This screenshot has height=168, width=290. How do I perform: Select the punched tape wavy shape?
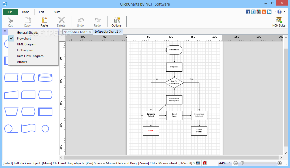(28, 128)
